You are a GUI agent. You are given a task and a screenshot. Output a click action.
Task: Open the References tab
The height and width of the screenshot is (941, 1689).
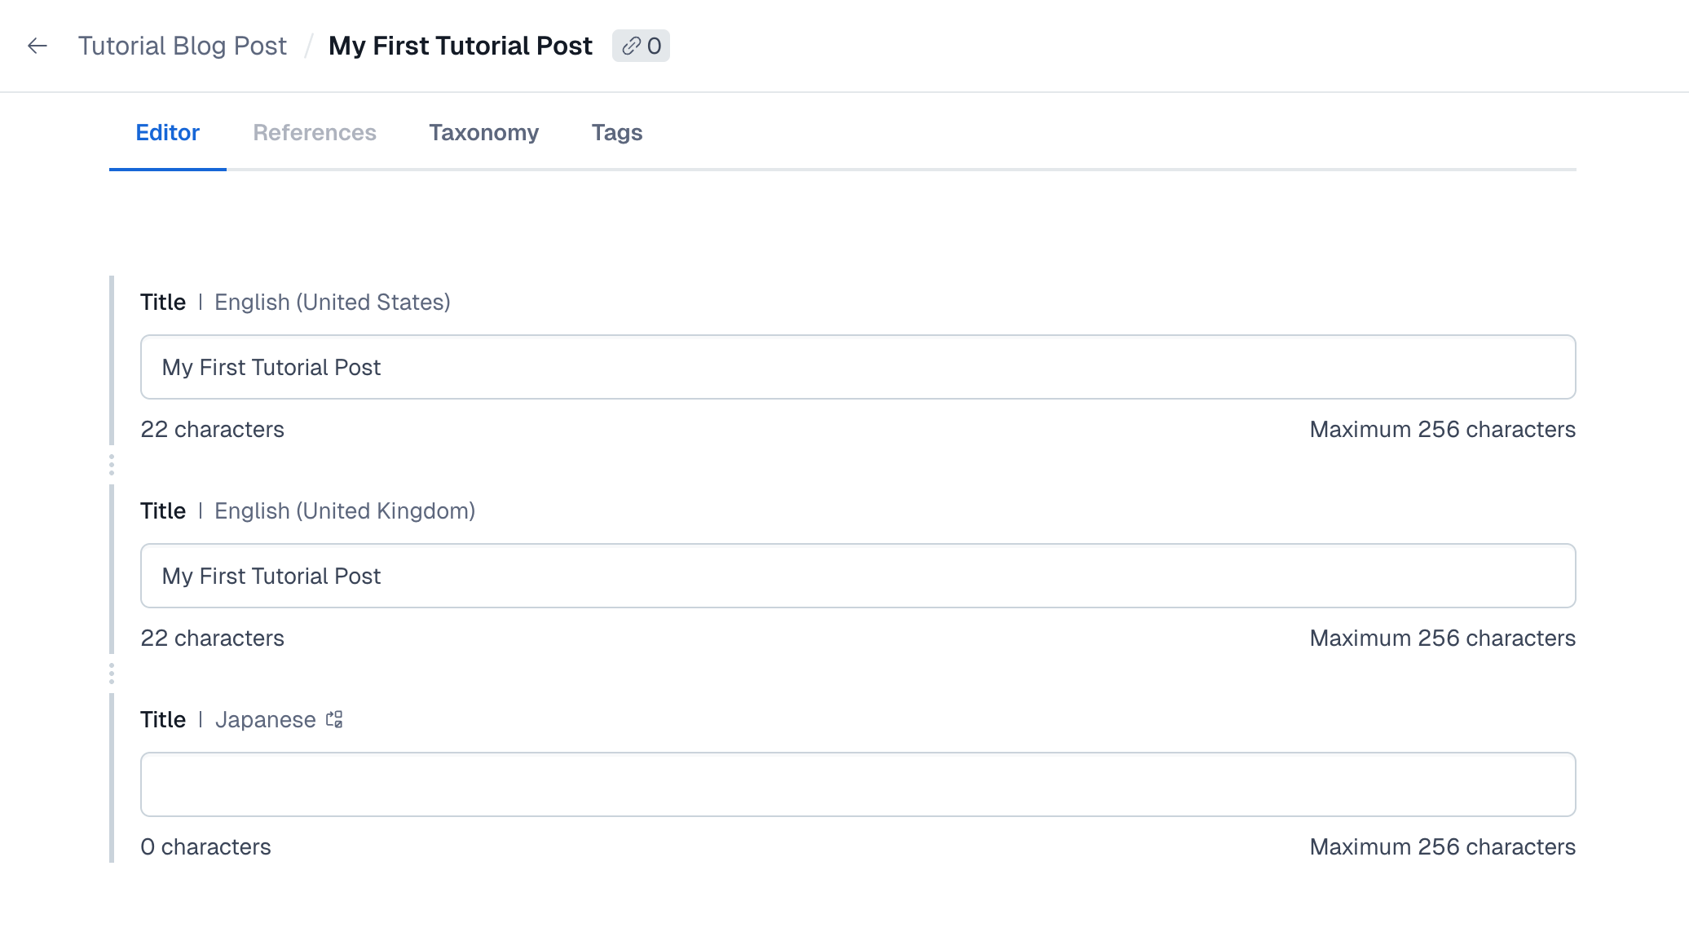pos(314,133)
